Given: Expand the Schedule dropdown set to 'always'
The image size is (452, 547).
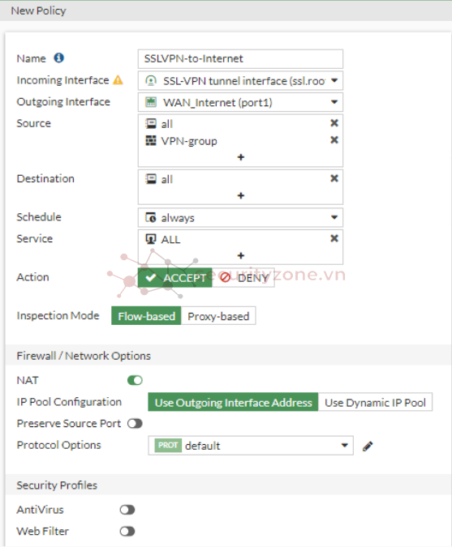Looking at the screenshot, I should tap(240, 218).
